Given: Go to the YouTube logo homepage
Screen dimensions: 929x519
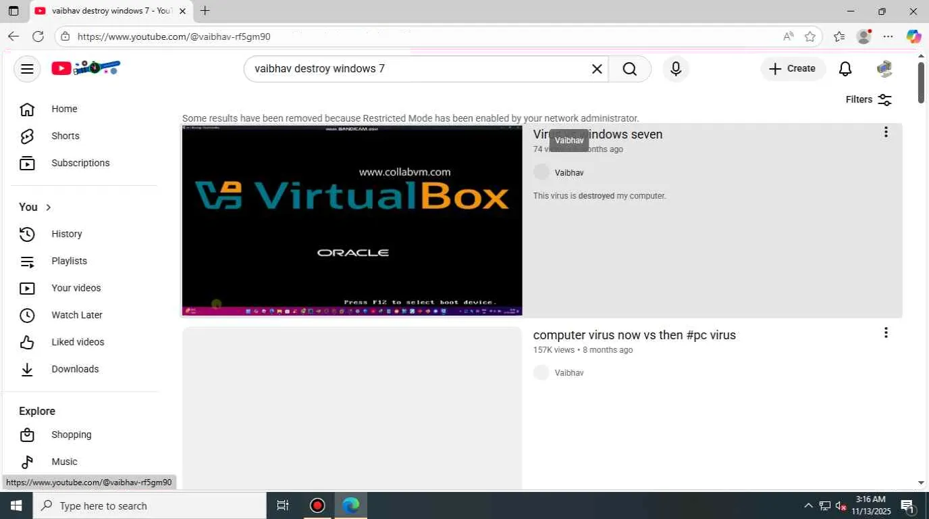Looking at the screenshot, I should coord(86,68).
